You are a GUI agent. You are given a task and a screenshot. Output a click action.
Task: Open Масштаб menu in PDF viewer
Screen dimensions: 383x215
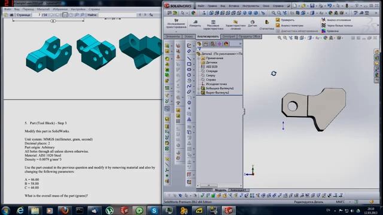coord(43,10)
